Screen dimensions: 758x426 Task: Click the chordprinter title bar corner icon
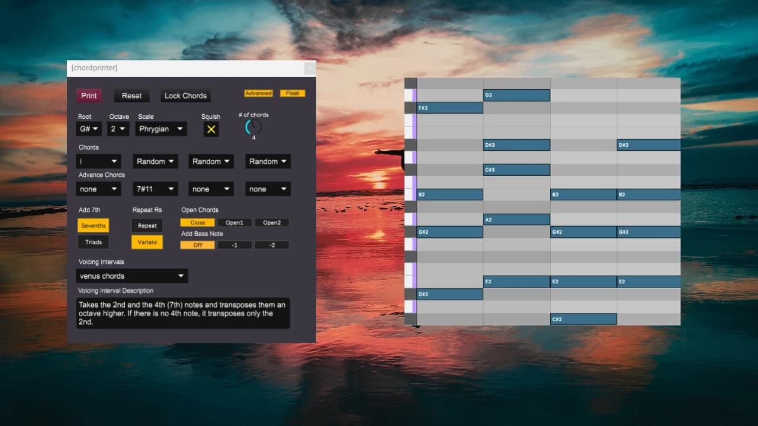click(x=309, y=69)
